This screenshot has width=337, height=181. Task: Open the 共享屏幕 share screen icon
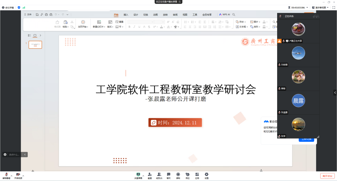pos(138,175)
